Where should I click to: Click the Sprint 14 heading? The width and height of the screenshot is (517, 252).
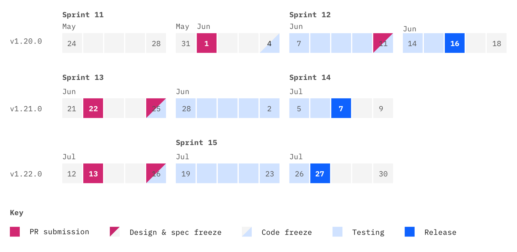pos(310,78)
